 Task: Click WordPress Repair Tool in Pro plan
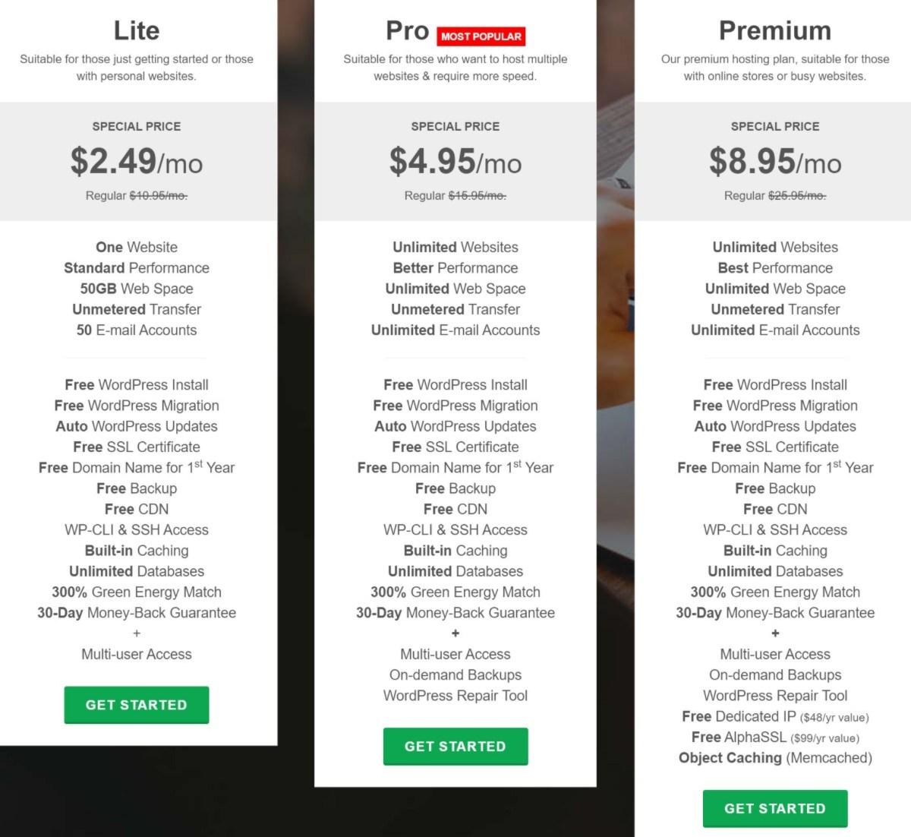tap(455, 696)
